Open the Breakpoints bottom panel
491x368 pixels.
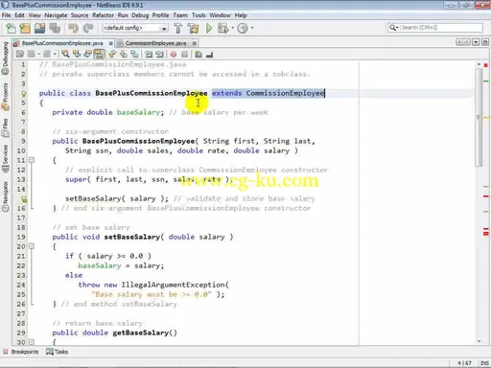click(x=21, y=352)
